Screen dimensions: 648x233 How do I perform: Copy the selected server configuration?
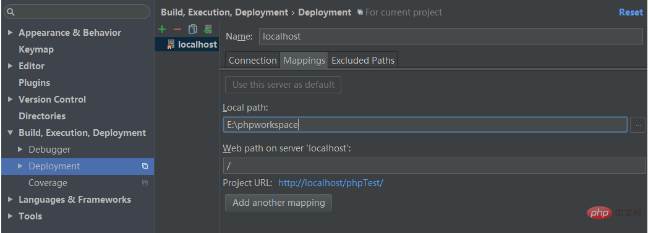coord(192,29)
